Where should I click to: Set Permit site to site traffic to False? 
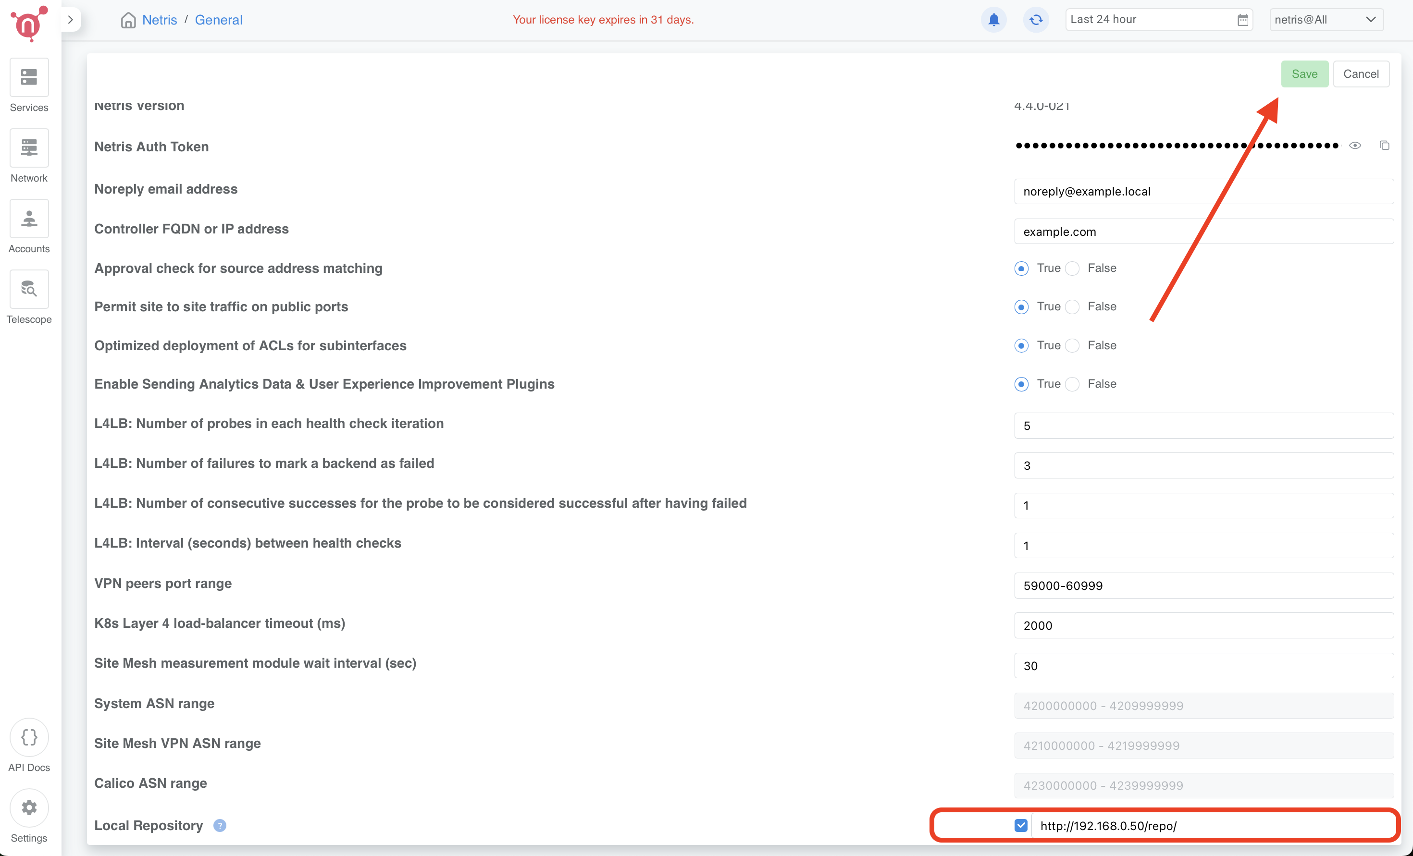point(1072,307)
